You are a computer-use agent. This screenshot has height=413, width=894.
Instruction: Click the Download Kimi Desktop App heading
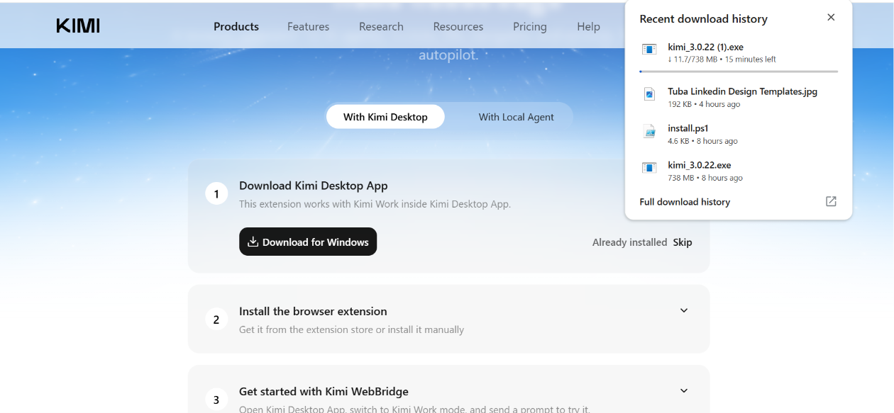314,186
